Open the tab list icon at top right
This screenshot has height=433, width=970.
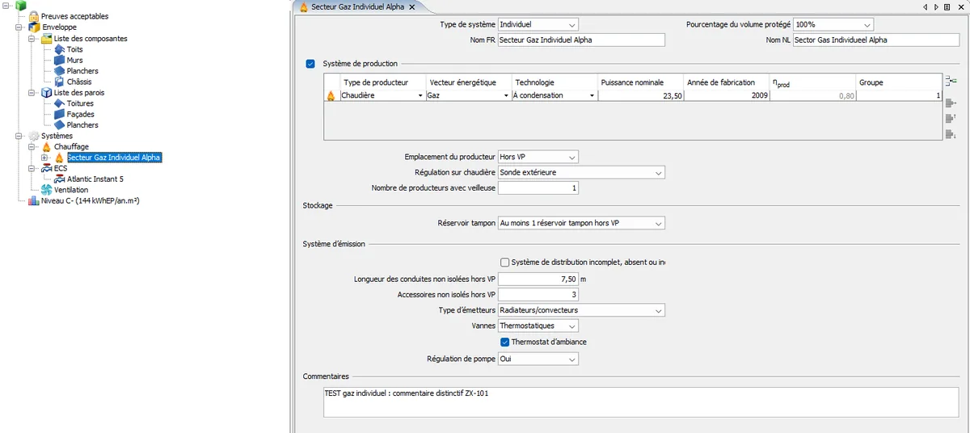(947, 6)
